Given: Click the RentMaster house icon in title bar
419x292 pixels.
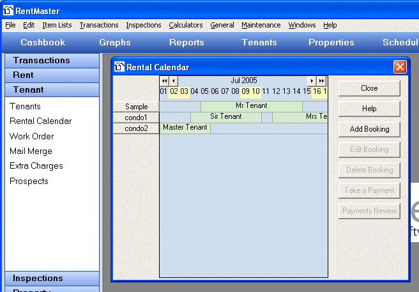Looking at the screenshot, I should click(x=8, y=9).
